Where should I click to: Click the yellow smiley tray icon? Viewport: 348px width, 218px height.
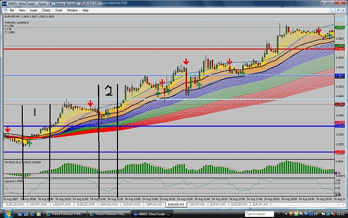click(291, 214)
